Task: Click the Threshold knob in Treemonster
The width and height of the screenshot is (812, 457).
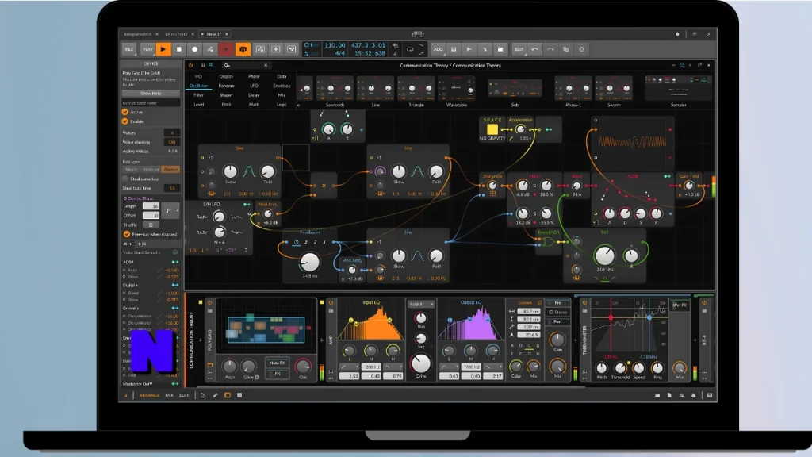Action: click(620, 367)
